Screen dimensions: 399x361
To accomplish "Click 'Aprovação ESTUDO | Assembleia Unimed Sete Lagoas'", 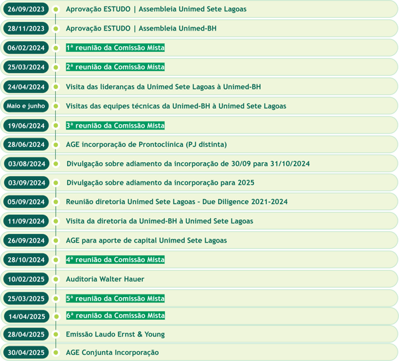I will (156, 9).
